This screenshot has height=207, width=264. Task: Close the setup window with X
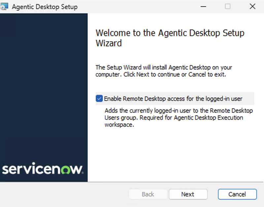click(x=252, y=7)
